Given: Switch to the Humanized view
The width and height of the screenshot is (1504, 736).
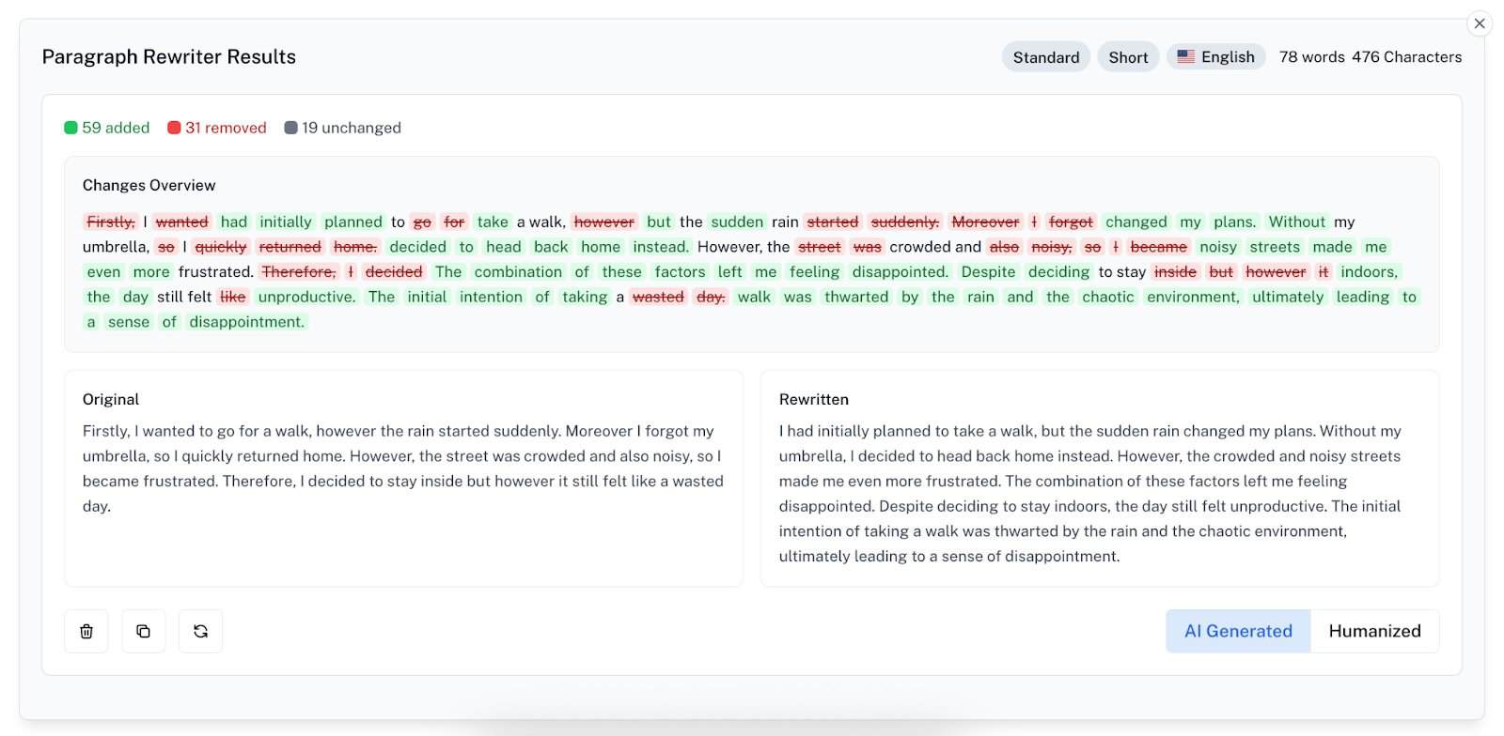Looking at the screenshot, I should click(x=1374, y=631).
